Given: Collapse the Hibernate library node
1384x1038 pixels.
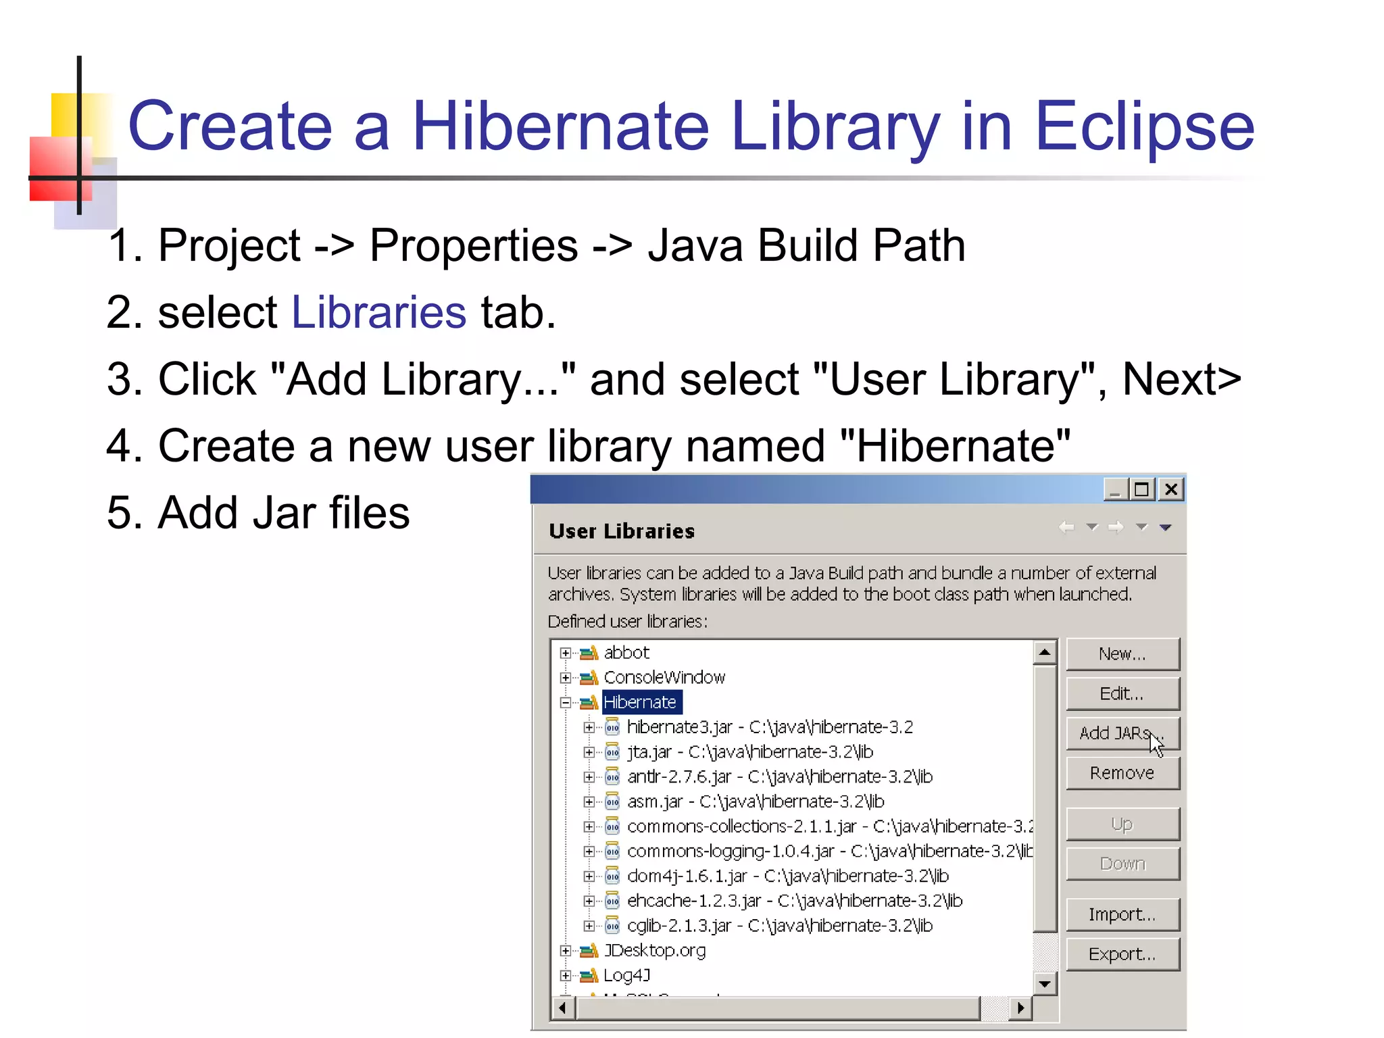Looking at the screenshot, I should pos(566,703).
